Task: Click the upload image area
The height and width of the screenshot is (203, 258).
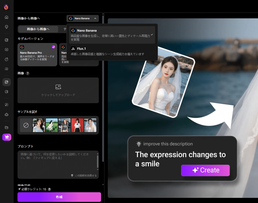Action: [58, 90]
